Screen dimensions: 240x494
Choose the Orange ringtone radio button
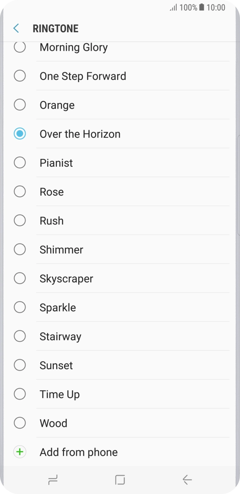point(20,105)
